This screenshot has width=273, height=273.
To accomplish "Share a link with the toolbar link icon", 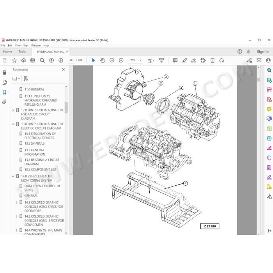I will 250,60.
